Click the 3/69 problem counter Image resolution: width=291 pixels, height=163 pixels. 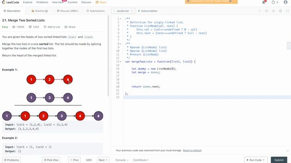(x=89, y=160)
